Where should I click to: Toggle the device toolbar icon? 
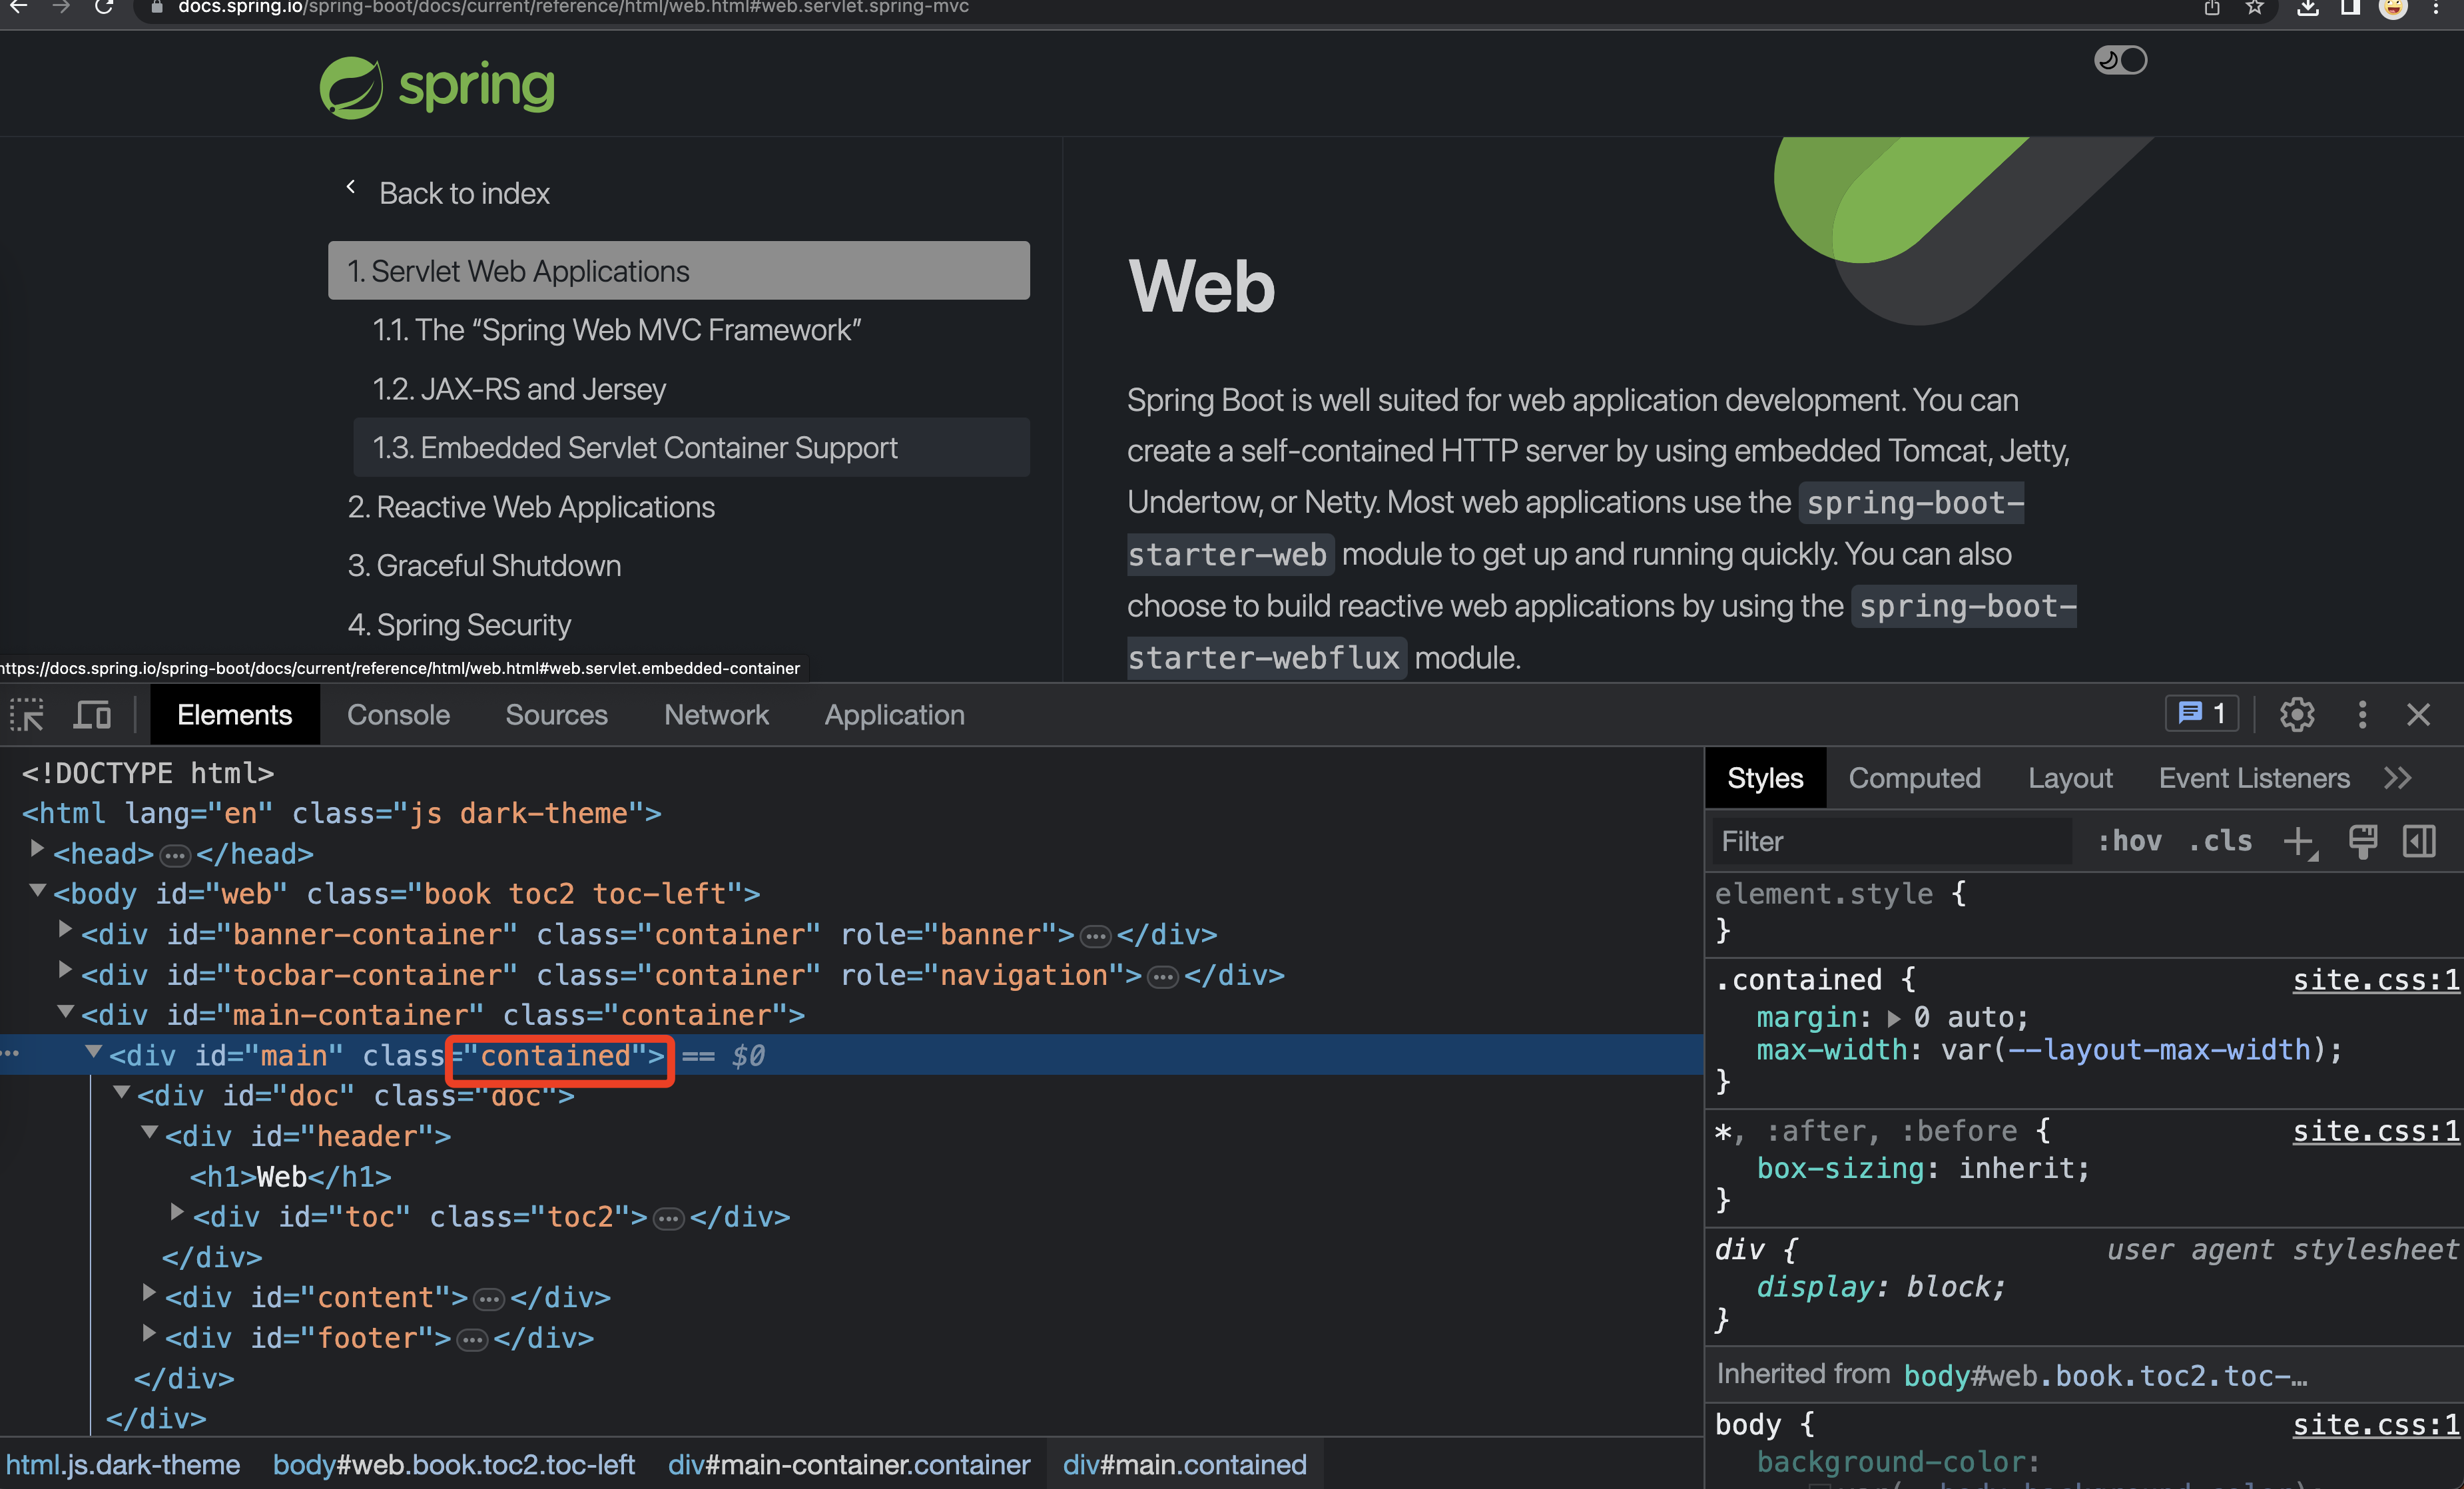coord(91,714)
